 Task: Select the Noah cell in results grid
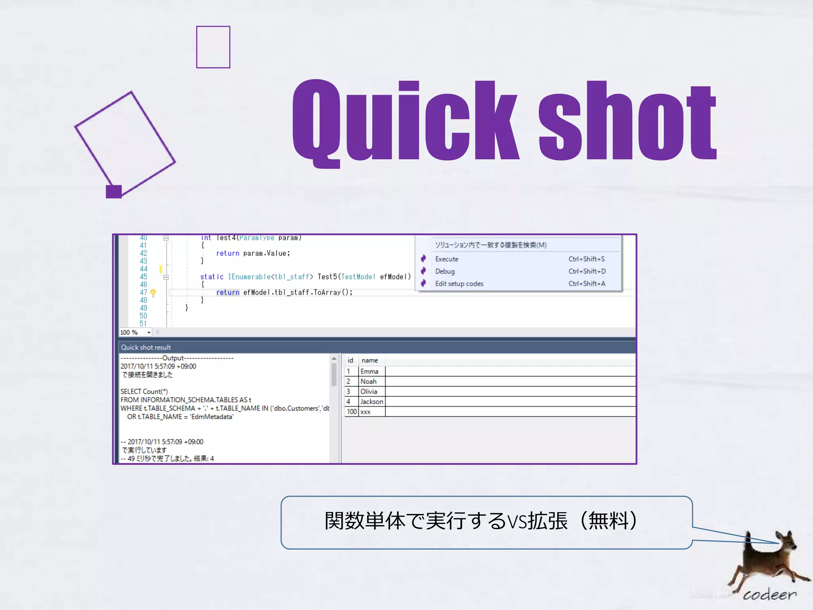click(372, 381)
